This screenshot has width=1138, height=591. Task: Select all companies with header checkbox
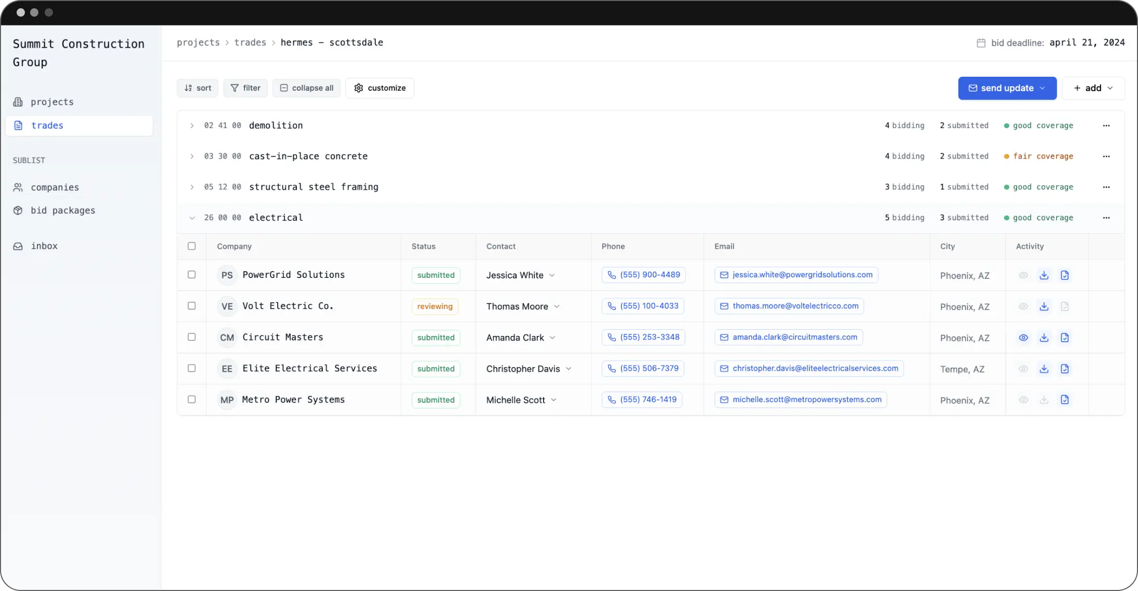coord(192,246)
